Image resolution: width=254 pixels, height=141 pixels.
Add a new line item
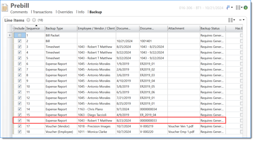point(28,20)
